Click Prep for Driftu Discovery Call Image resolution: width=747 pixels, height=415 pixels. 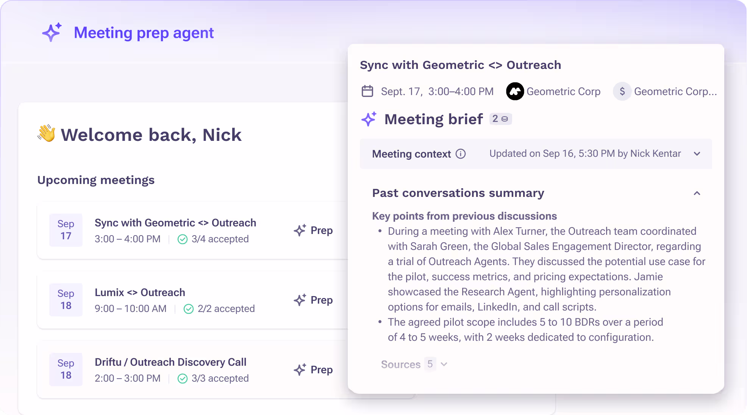pos(313,370)
